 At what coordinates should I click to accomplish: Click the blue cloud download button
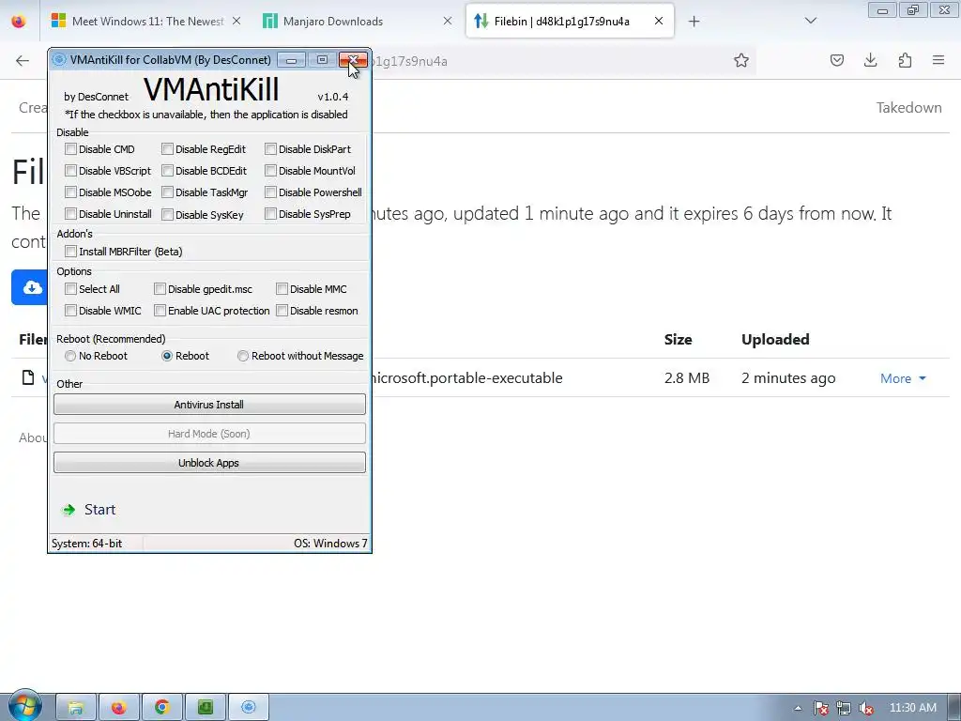point(29,287)
